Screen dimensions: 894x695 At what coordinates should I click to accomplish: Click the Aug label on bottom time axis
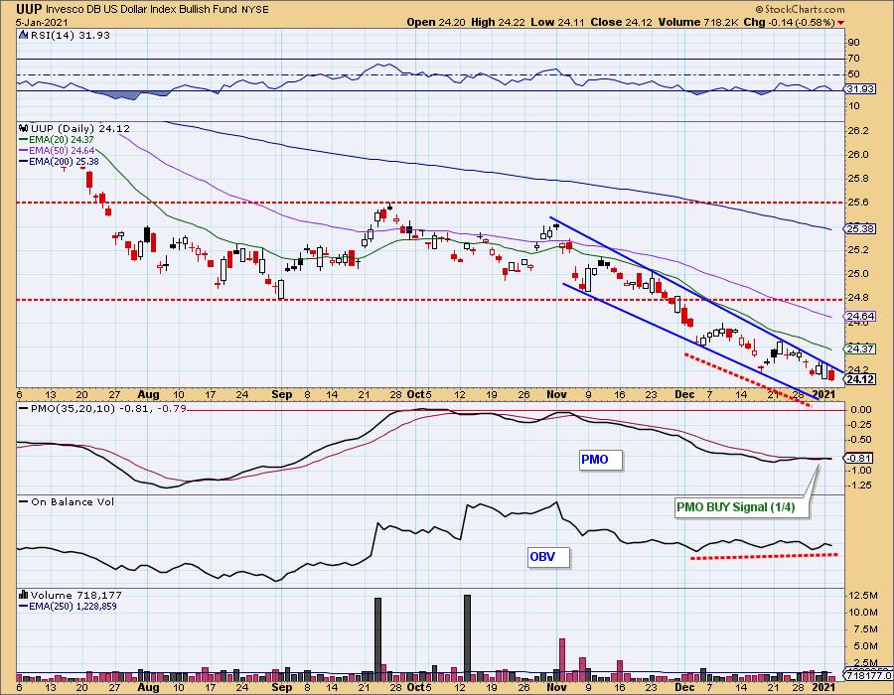148,687
